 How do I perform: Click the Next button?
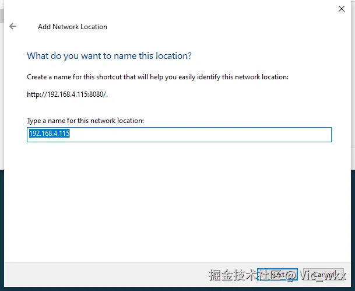[277, 274]
